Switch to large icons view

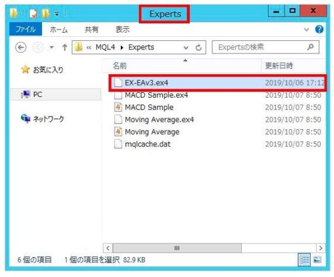point(317,260)
